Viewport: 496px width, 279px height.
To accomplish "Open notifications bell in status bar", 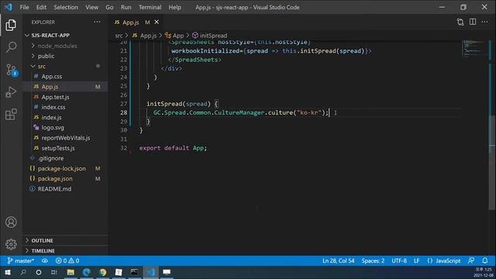I will 485,260.
